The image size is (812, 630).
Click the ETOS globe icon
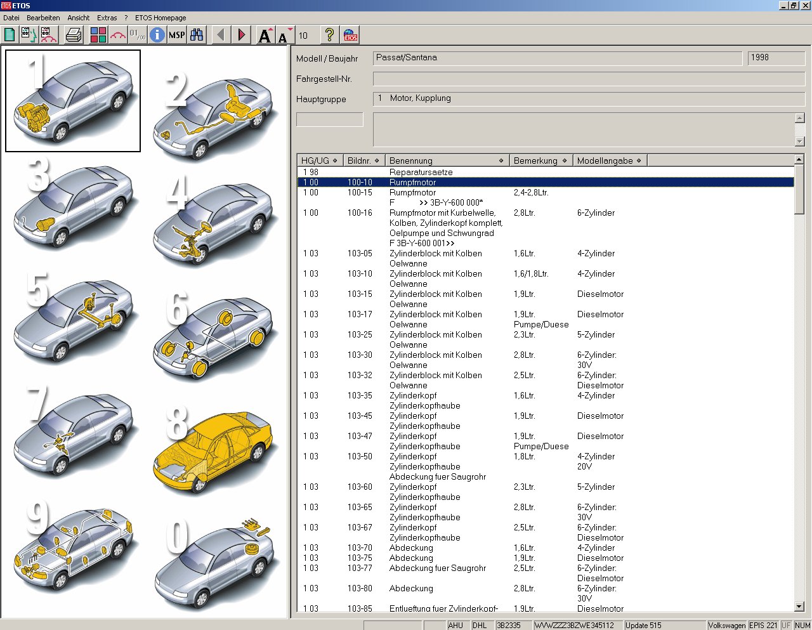point(350,35)
